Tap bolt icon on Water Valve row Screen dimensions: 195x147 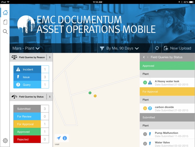pos(150,144)
